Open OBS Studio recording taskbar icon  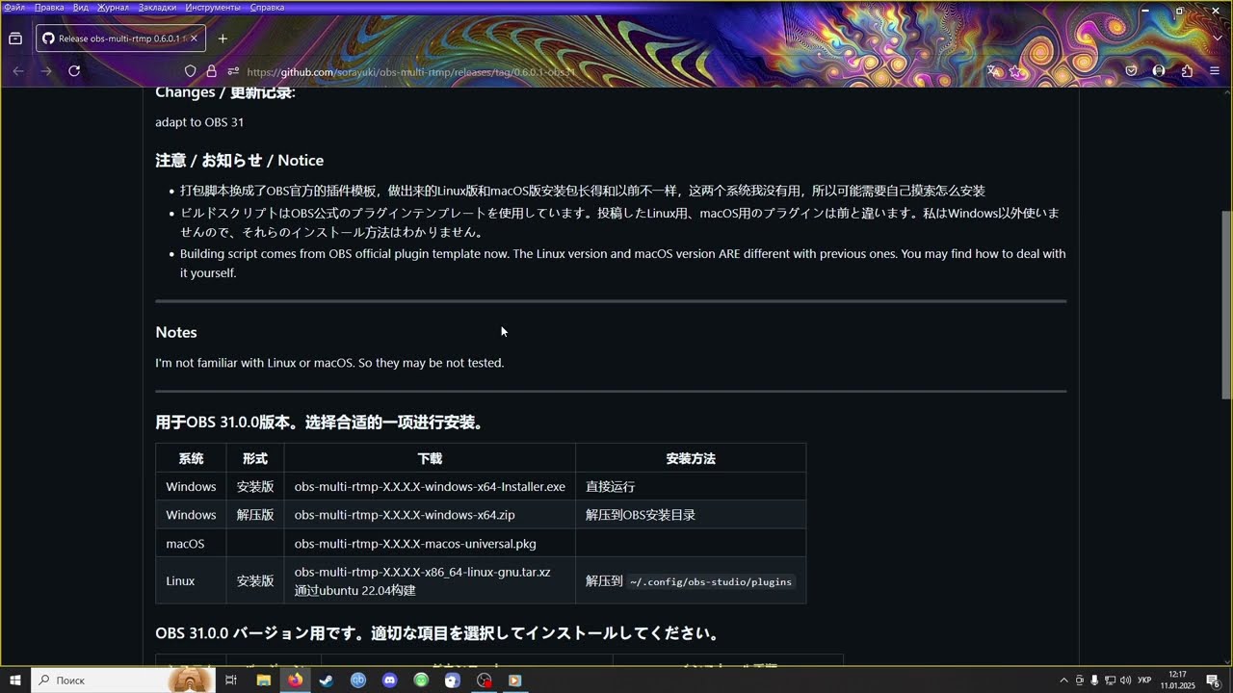point(484,680)
